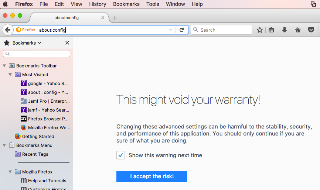
Task: Open jamf - Yahoo Sear... bookmark
Action: click(x=45, y=110)
